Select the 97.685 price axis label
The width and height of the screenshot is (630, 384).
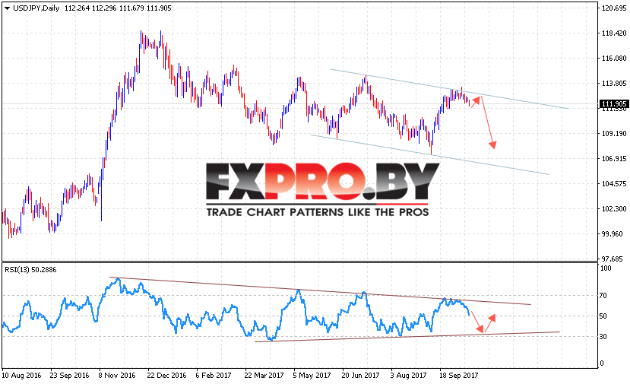tap(614, 259)
